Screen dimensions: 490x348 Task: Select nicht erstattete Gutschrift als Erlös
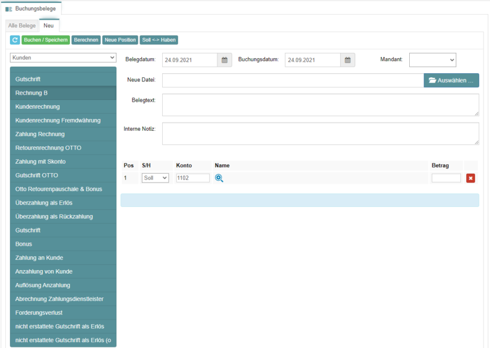(x=63, y=327)
